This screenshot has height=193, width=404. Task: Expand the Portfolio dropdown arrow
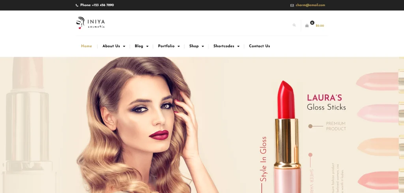tap(179, 46)
